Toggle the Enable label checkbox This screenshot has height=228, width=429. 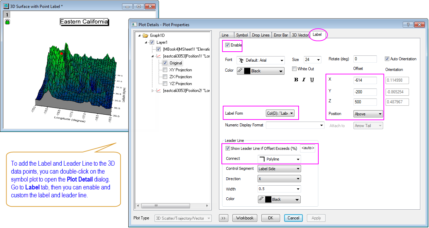(x=227, y=45)
